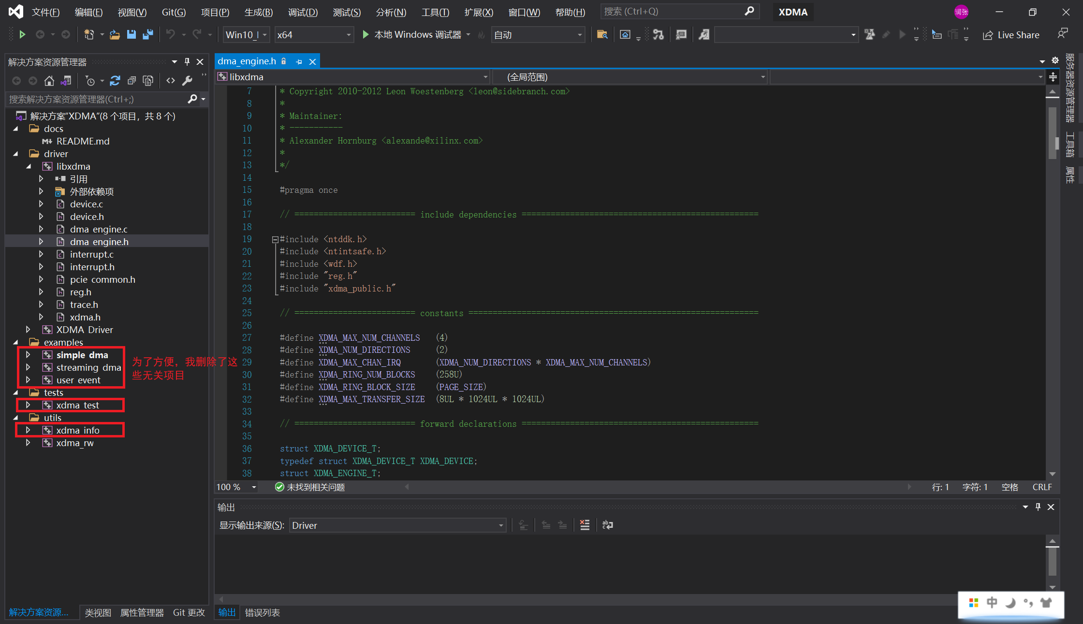
Task: Click the Open File folder icon
Action: 115,35
